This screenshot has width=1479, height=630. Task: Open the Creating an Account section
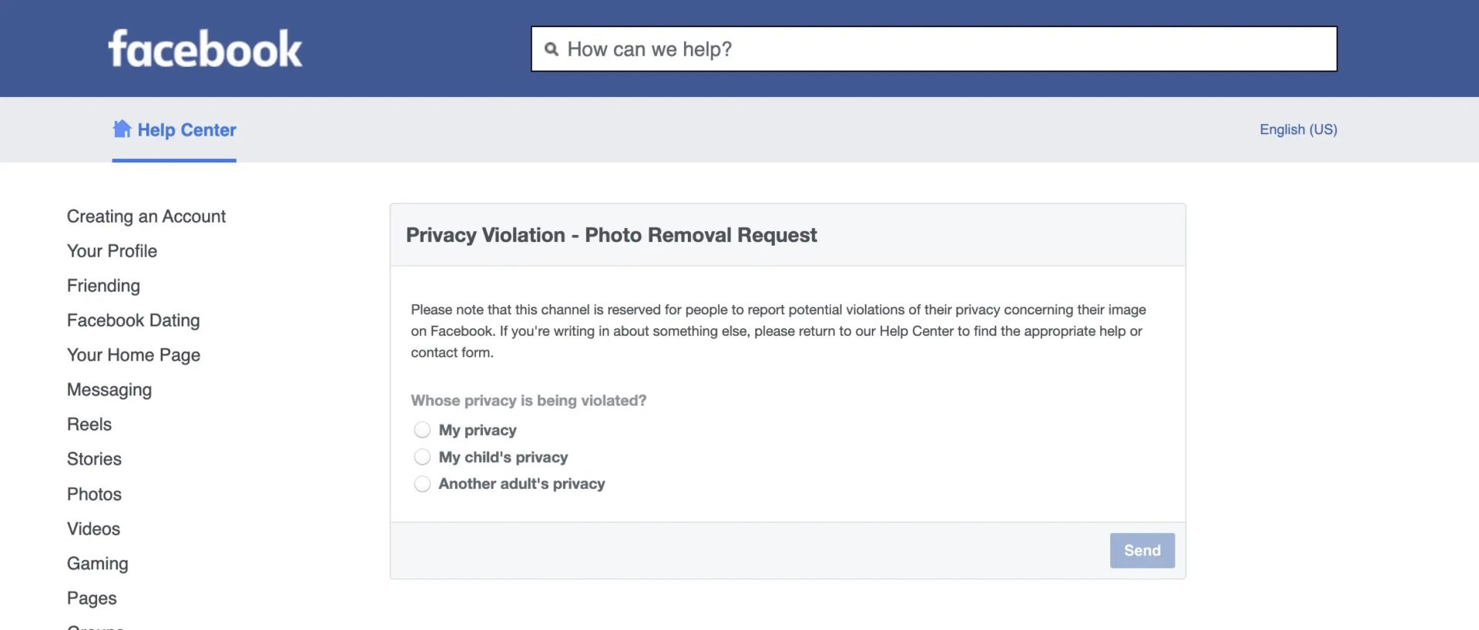tap(146, 216)
